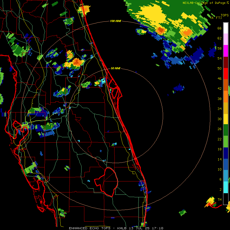Click the gold legend swatch beside 34
Viewport: 230px width, 230px height.
click(226, 108)
